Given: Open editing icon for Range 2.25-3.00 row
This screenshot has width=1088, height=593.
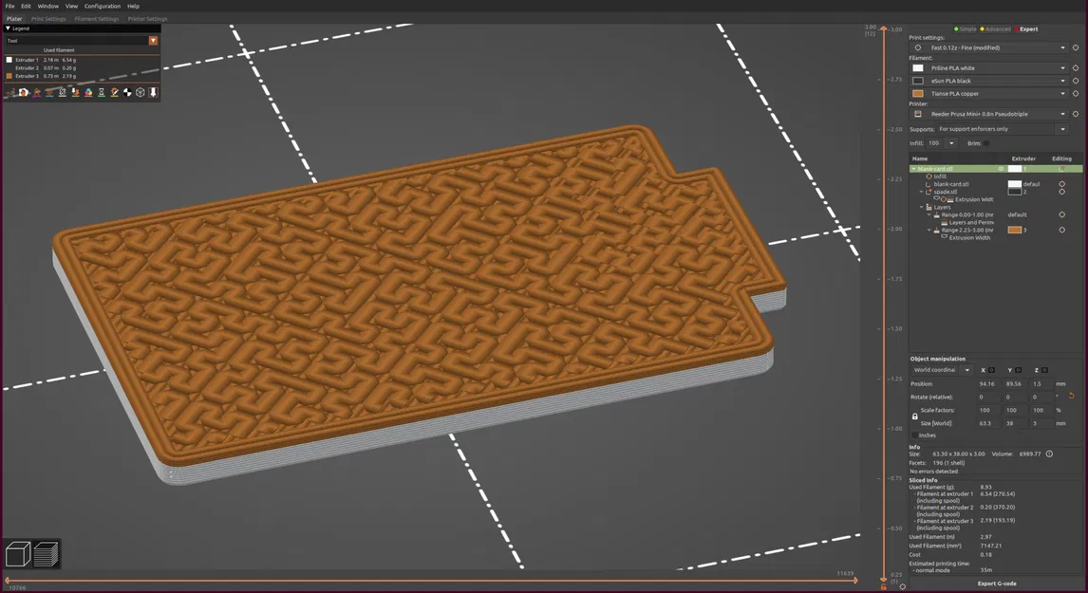Looking at the screenshot, I should coord(1061,230).
